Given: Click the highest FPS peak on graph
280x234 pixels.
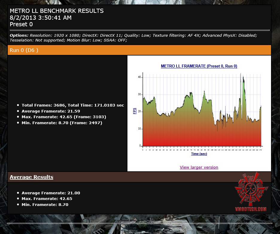Looking at the screenshot, I should pyautogui.click(x=241, y=74).
